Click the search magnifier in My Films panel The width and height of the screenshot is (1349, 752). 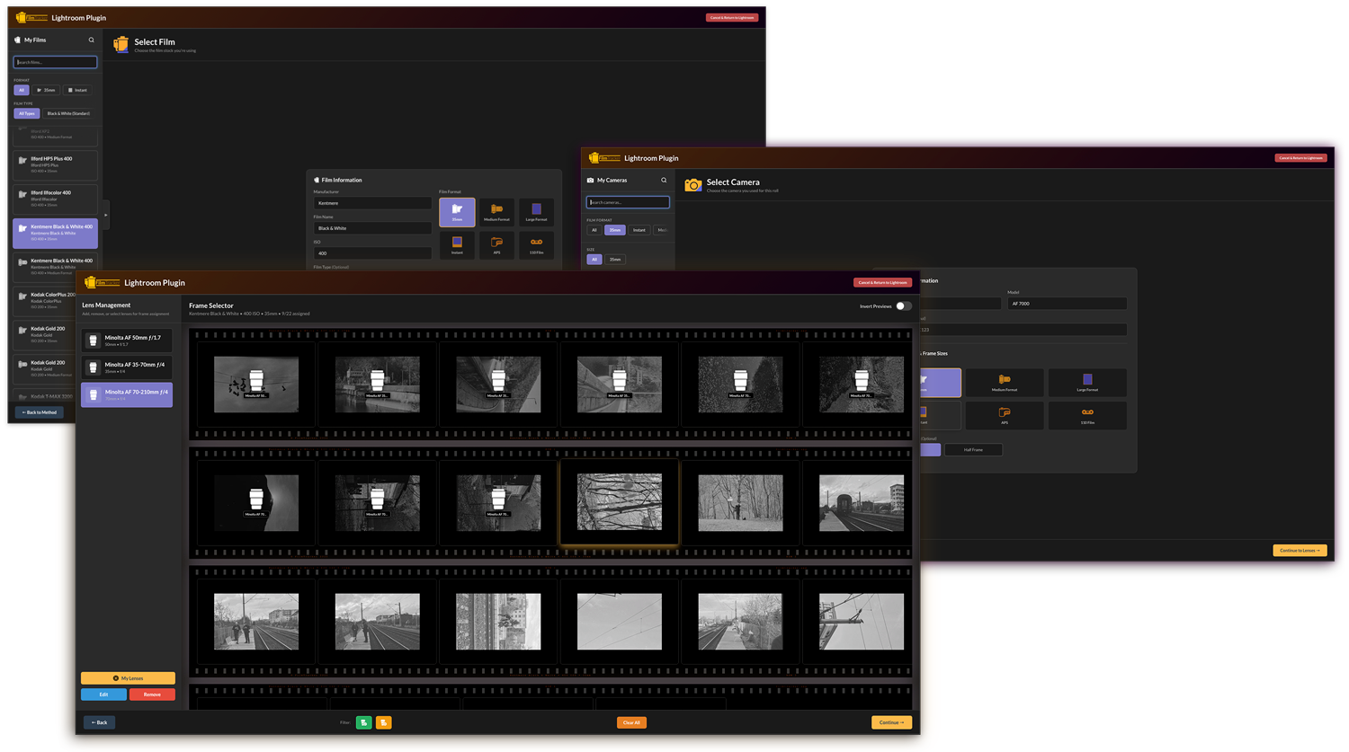coord(92,40)
